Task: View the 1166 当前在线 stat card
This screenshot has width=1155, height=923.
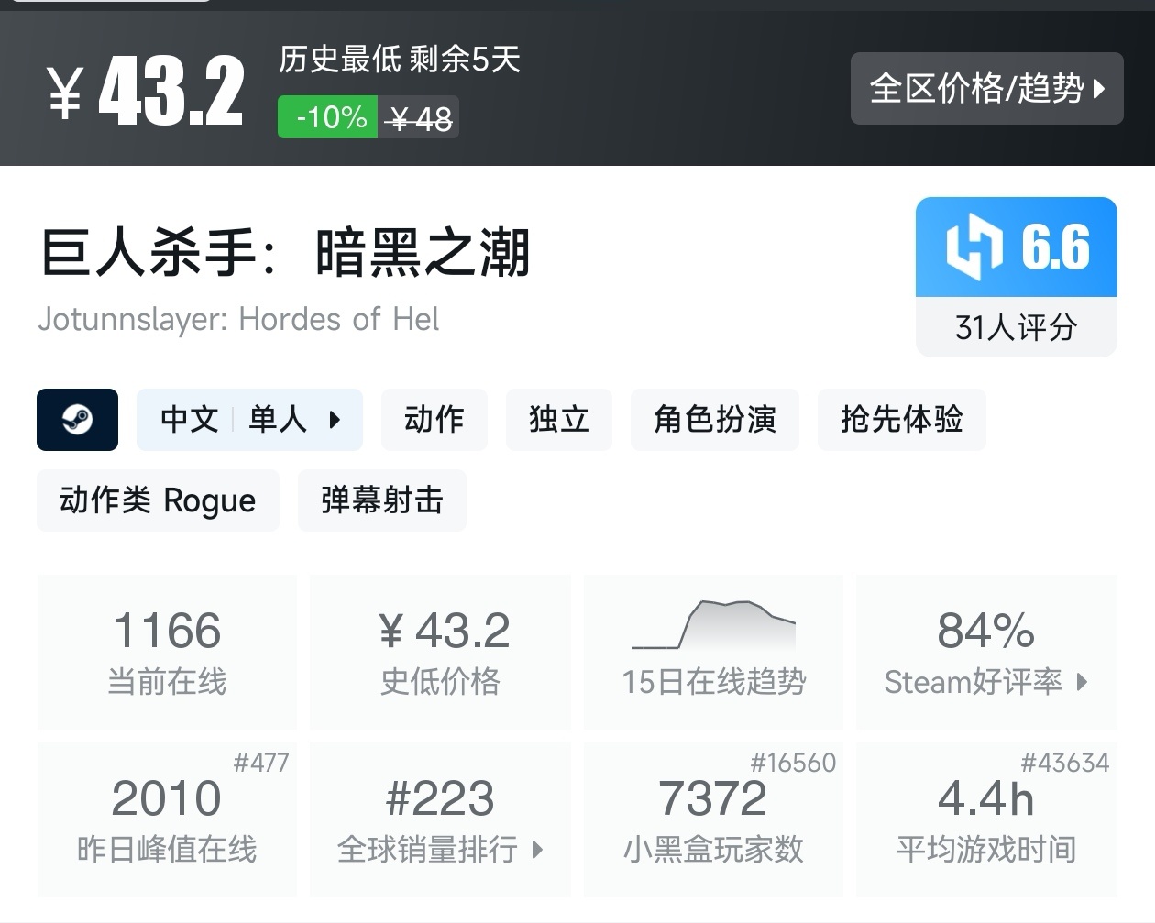Action: 167,652
